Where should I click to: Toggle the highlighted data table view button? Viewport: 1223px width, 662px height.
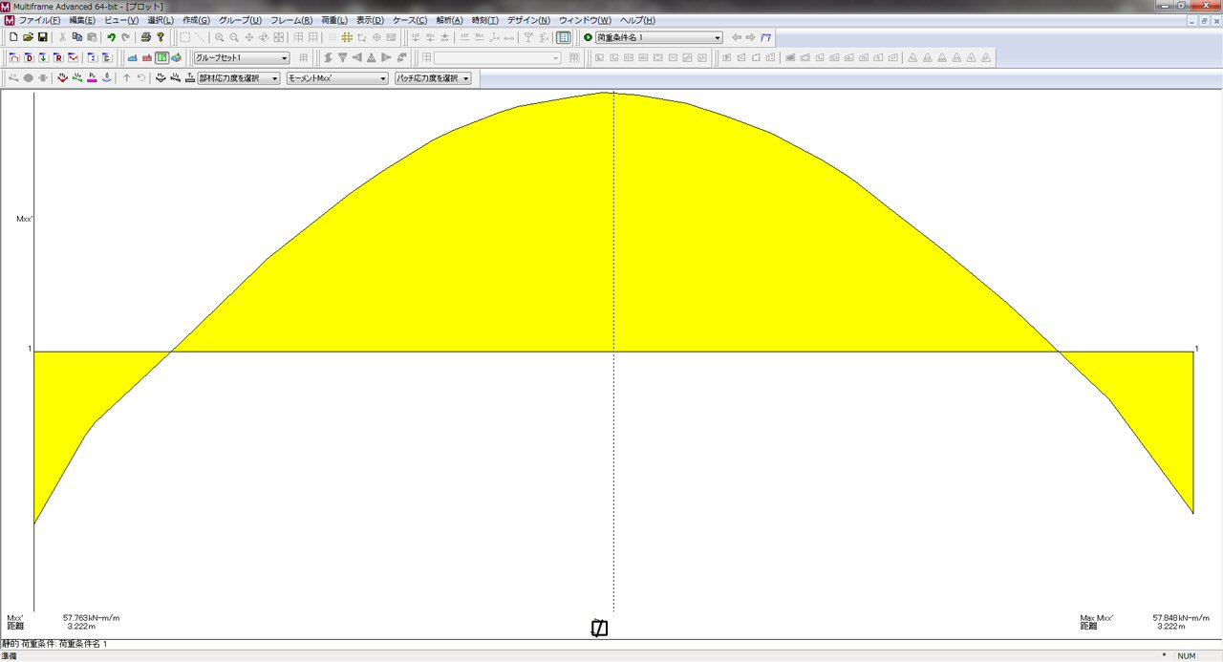click(564, 37)
